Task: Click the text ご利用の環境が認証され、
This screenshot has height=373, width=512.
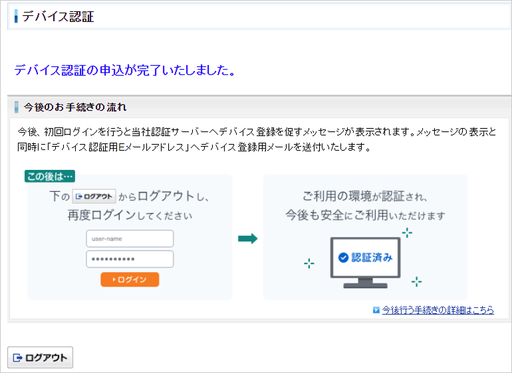Action: [x=365, y=196]
